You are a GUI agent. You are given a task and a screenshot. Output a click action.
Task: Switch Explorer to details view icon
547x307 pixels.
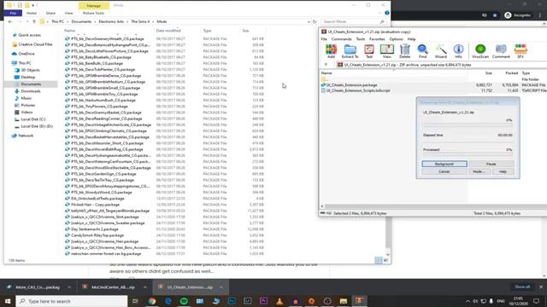(x=379, y=260)
